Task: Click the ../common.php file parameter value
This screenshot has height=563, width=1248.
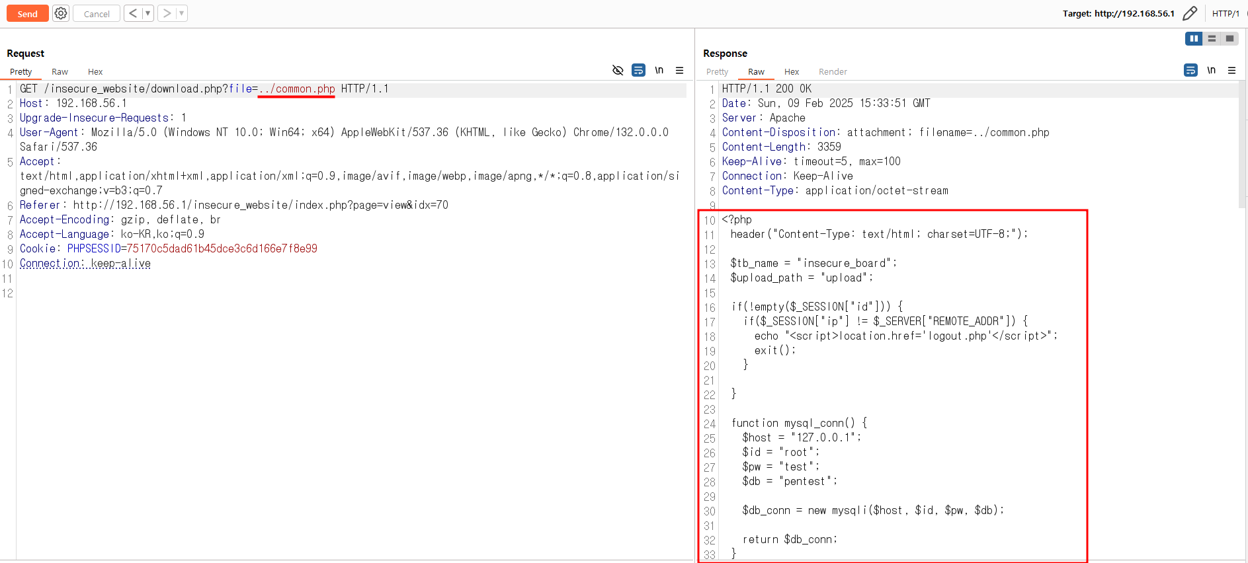Action: (296, 89)
